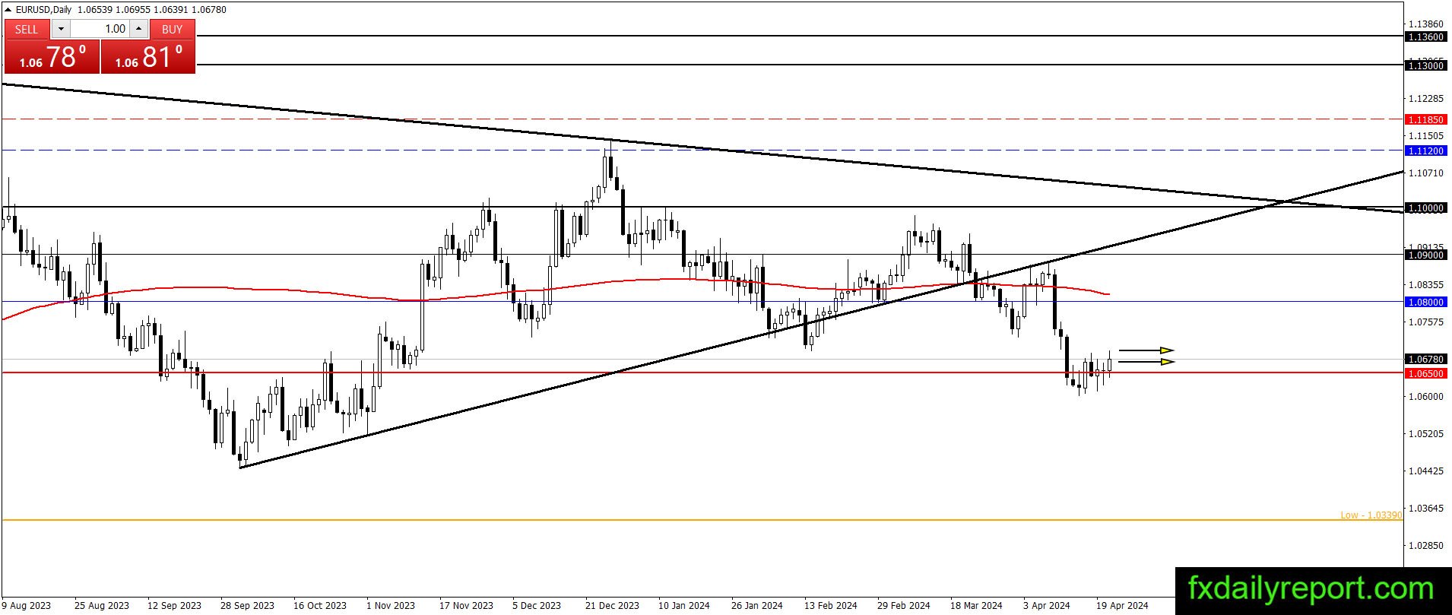Select the blue 1.08000 price label

point(1425,303)
